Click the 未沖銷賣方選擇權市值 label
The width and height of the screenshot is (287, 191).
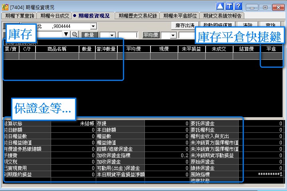pyautogui.click(x=214, y=149)
